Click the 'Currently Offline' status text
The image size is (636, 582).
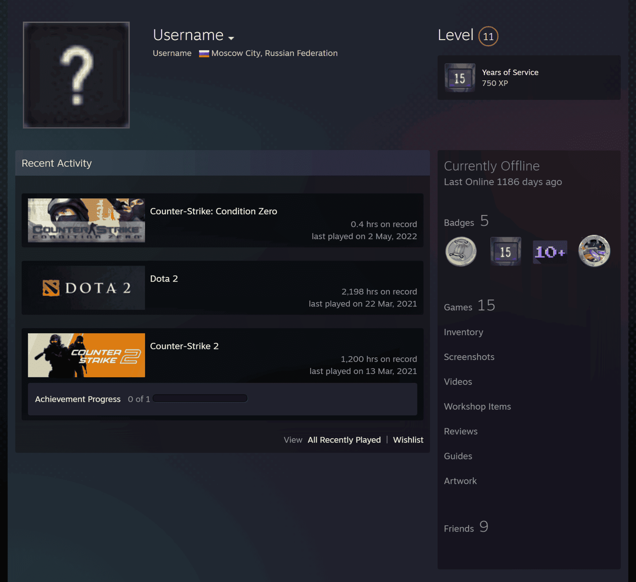pos(492,166)
